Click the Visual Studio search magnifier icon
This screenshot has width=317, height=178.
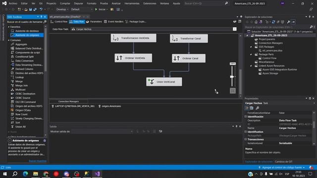click(x=226, y=3)
